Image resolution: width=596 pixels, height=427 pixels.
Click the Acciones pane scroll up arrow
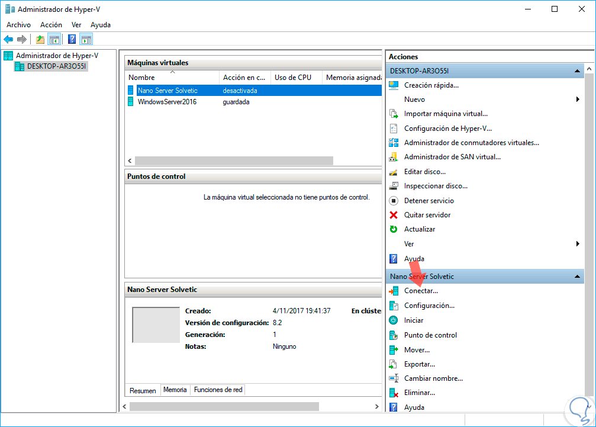click(x=589, y=69)
